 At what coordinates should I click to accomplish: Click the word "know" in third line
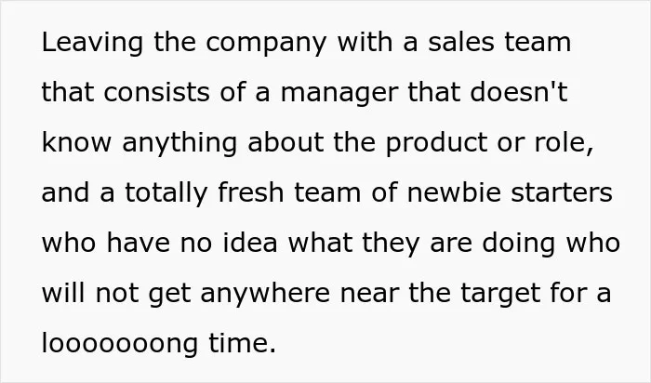click(x=76, y=142)
